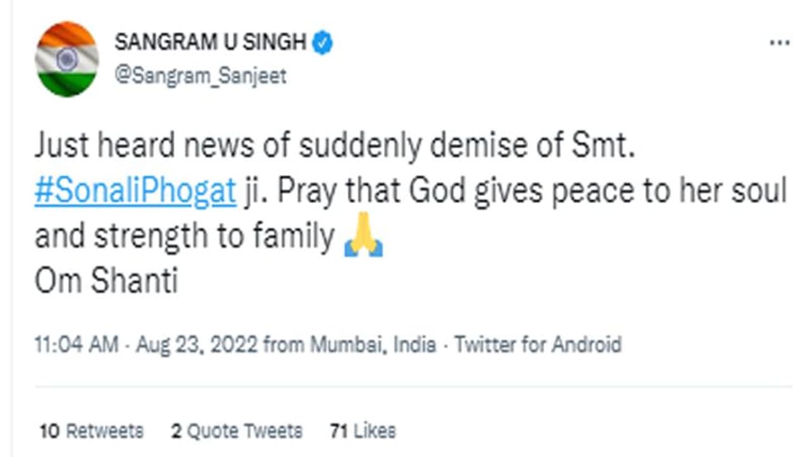Click the 11:04 AM timestamp

[x=76, y=345]
